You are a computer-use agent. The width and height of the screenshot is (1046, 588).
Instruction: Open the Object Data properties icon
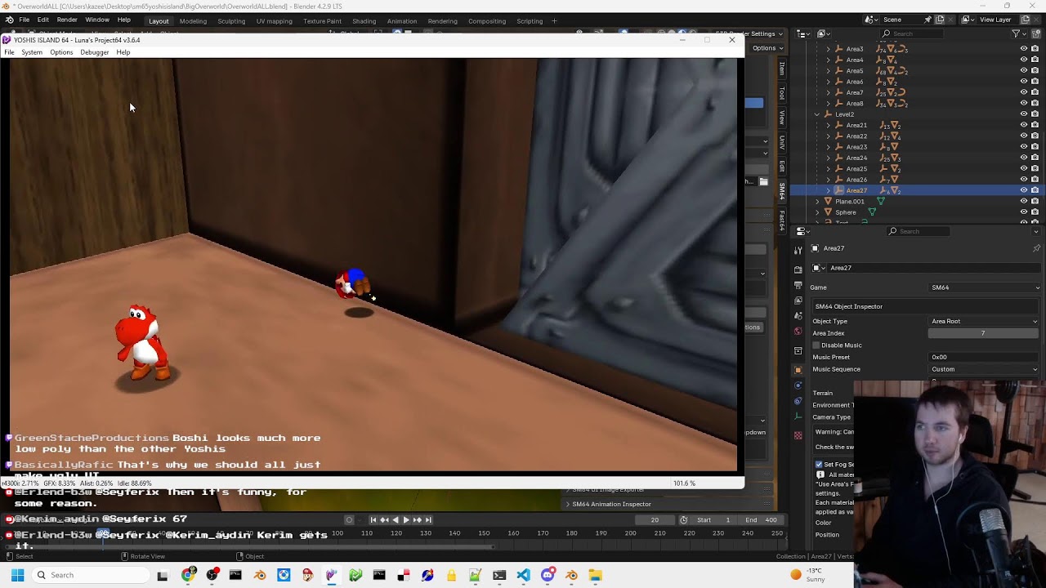click(798, 416)
